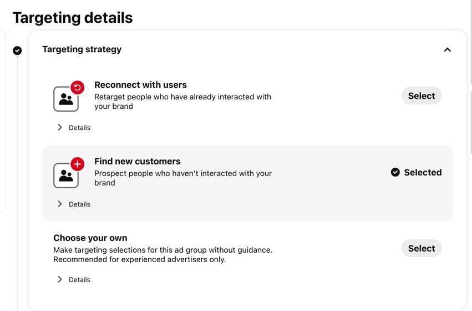Click the Details label under Reconnect with users
Screen dimensions: 472x311
[x=79, y=128]
